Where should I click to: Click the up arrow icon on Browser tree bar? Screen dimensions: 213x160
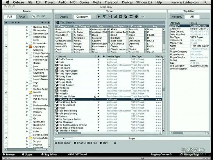48,22
